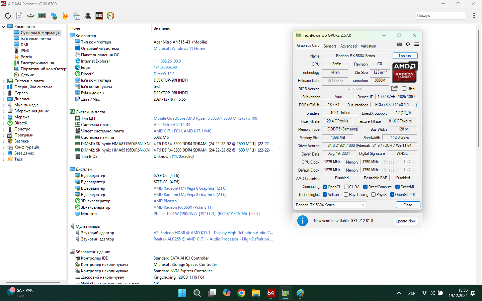Image resolution: width=482 pixels, height=301 pixels.
Task: Take a GPU-Z screenshot with camera icon
Action: click(399, 44)
